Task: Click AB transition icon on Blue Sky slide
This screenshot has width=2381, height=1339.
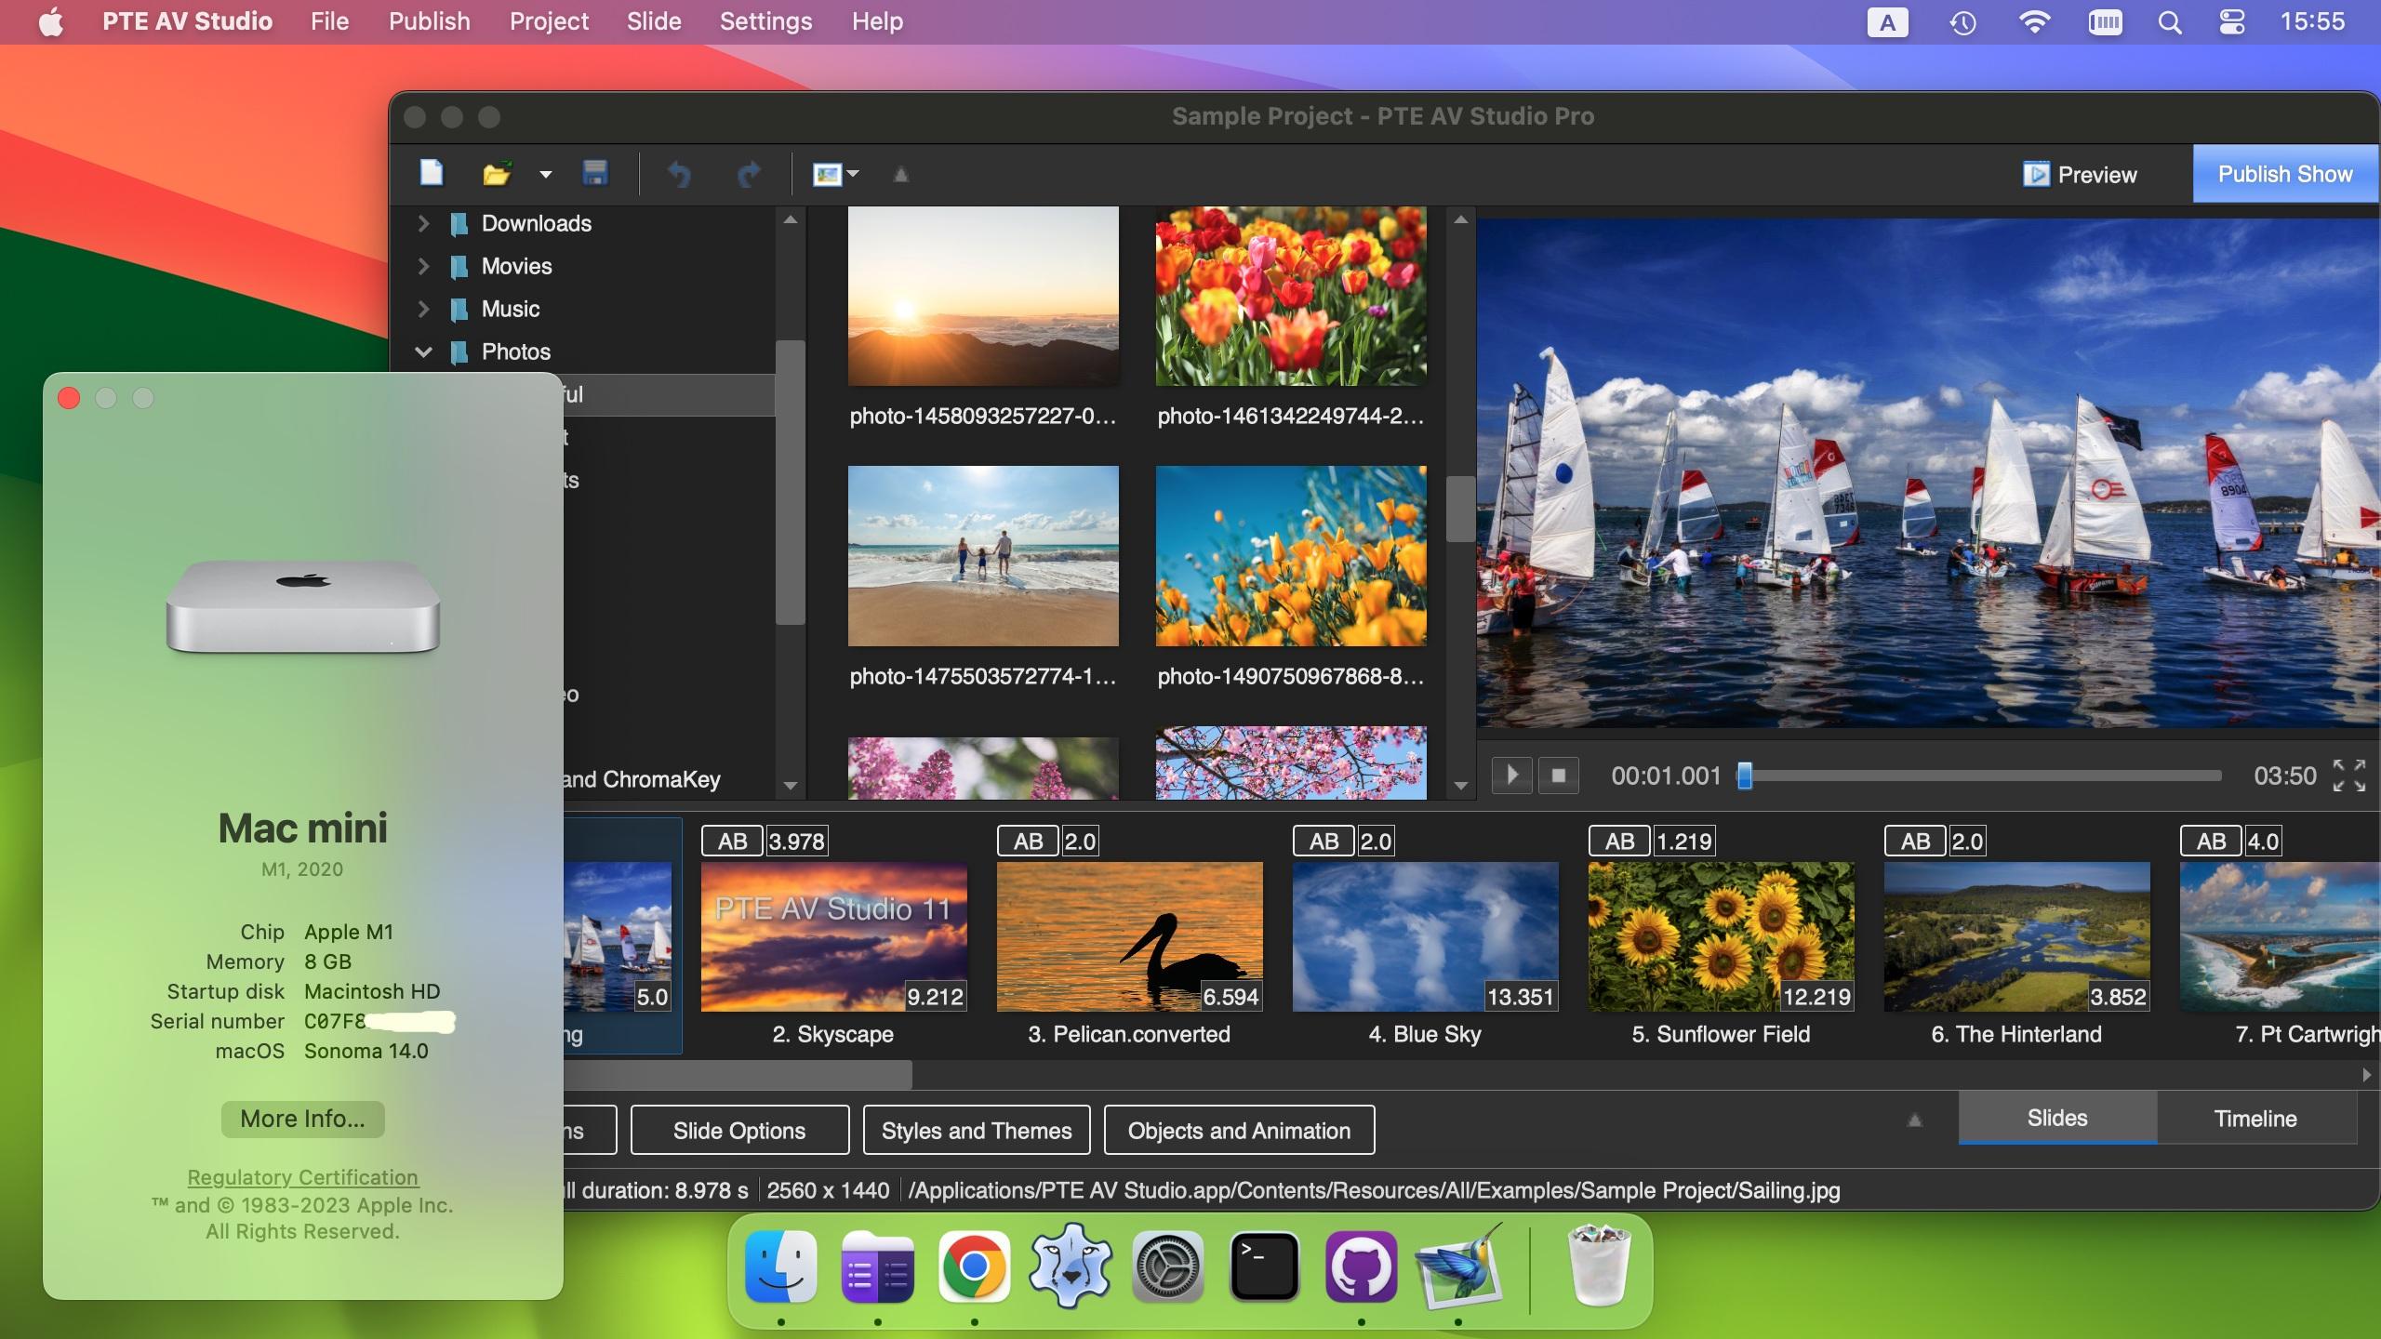Action: point(1324,842)
